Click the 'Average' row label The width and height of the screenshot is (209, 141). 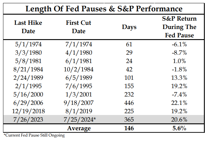[x=79, y=128]
